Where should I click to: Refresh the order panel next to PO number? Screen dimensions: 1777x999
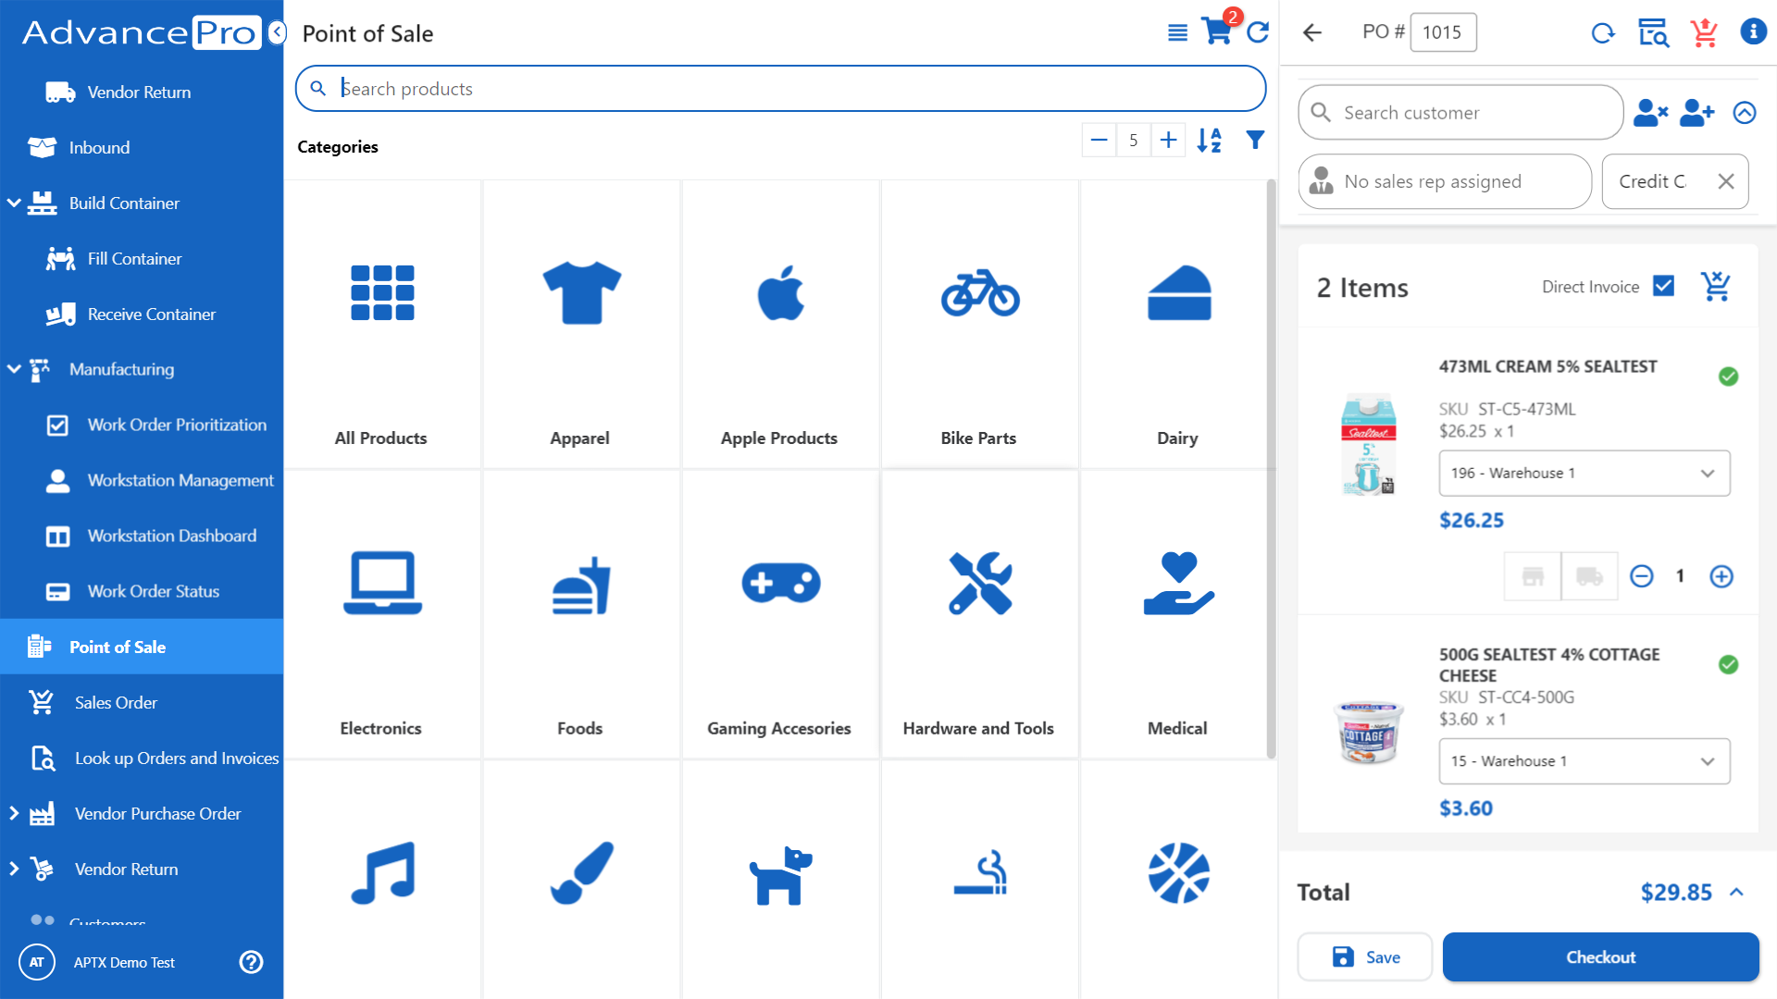(x=1603, y=33)
